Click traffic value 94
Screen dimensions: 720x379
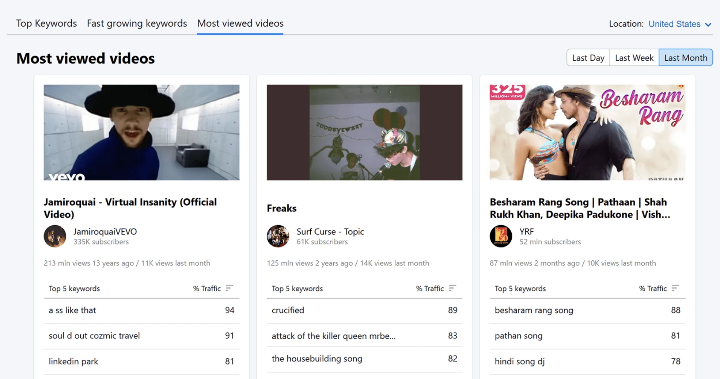coord(230,310)
